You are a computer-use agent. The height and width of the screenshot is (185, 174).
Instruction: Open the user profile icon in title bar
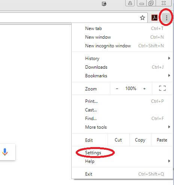pos(130,3)
